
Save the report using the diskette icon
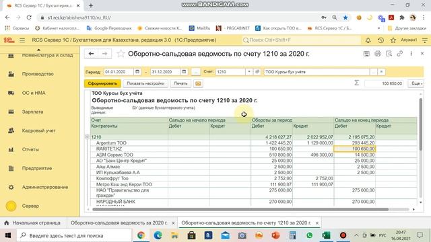click(366, 54)
